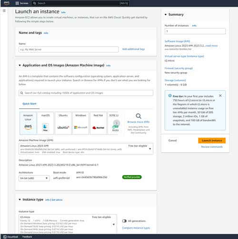Click the Verified provider badge
238x239 pixels.
coord(132,177)
